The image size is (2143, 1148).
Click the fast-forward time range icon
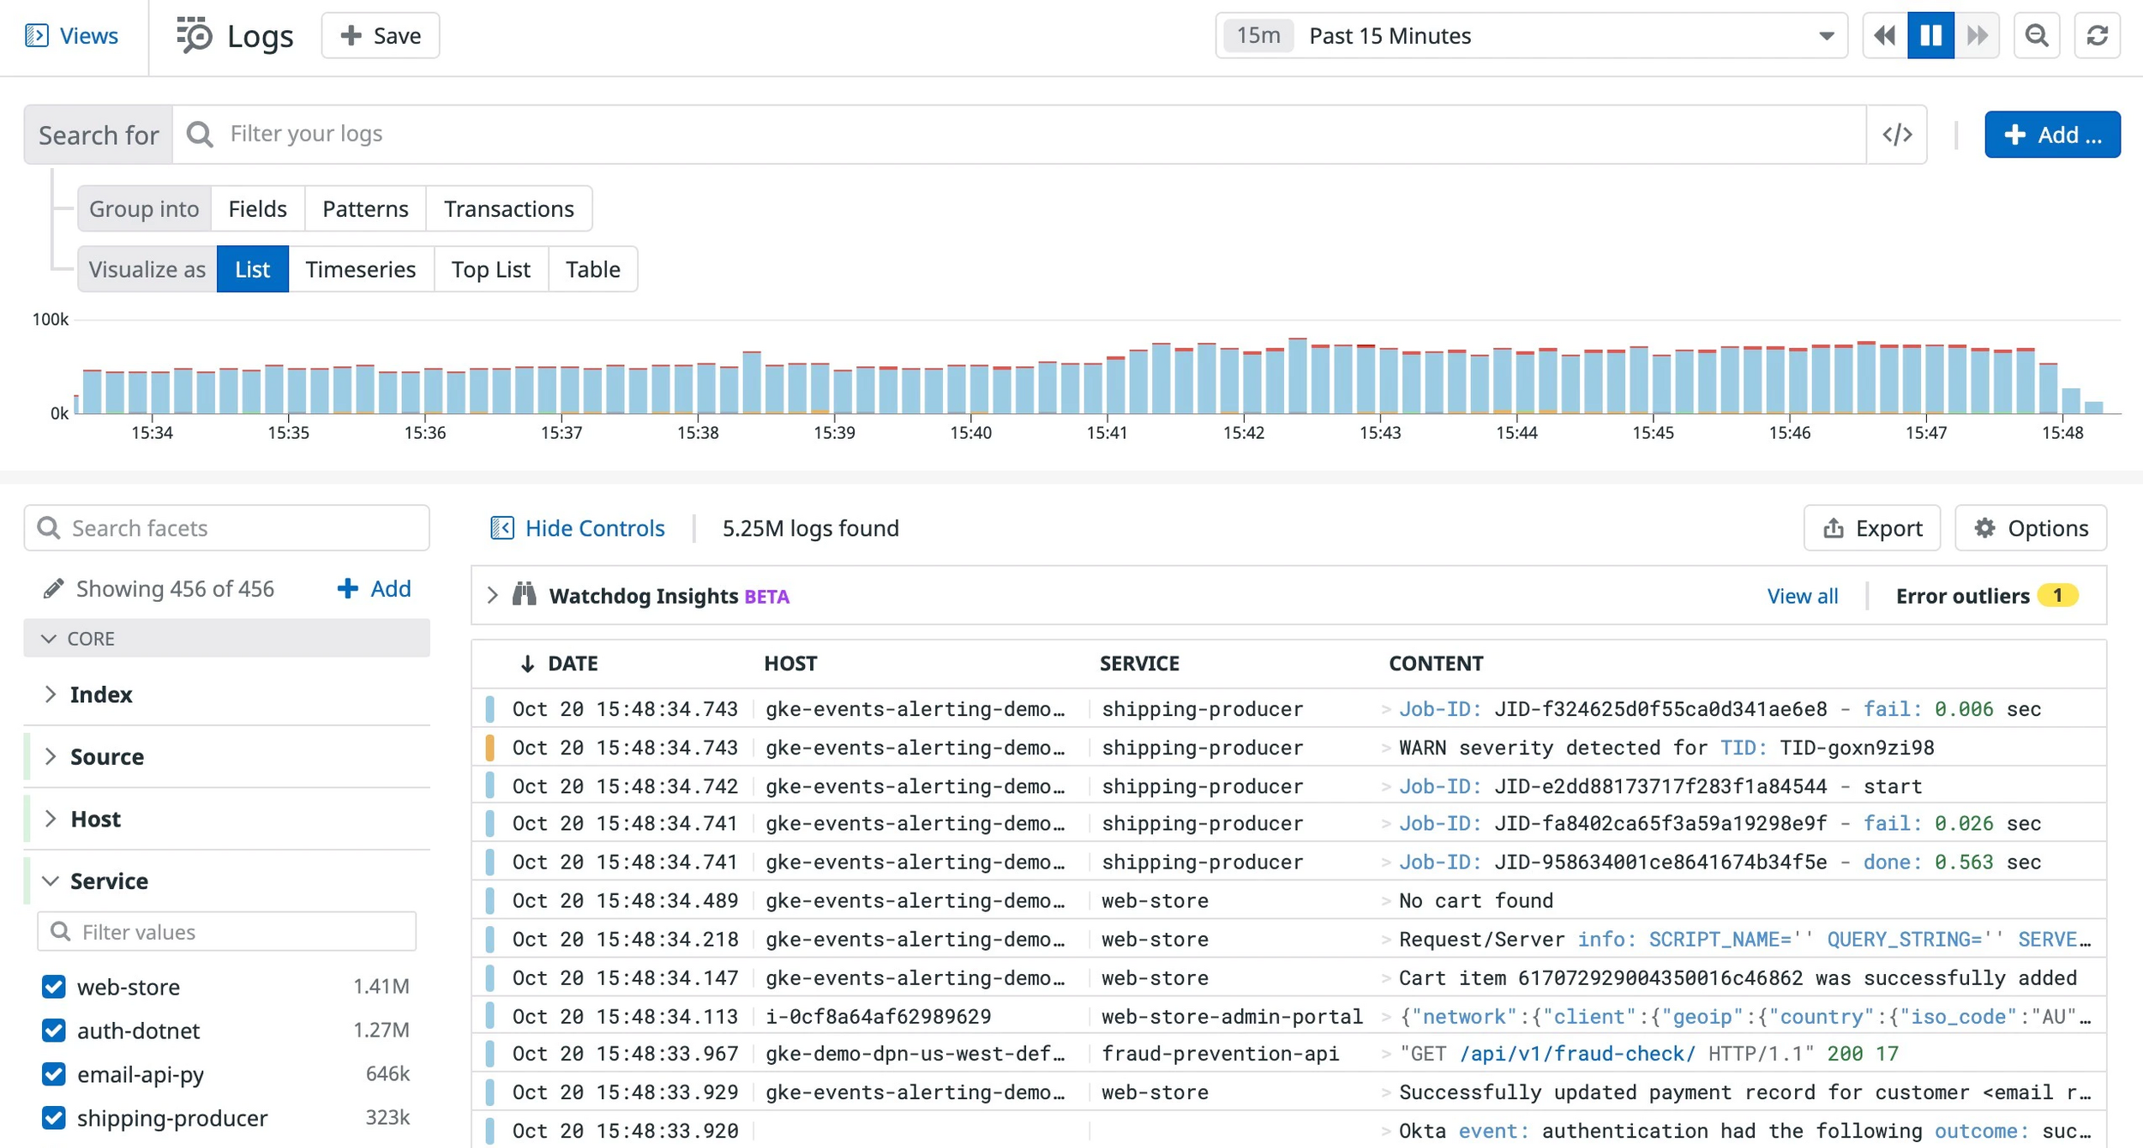pos(1977,35)
